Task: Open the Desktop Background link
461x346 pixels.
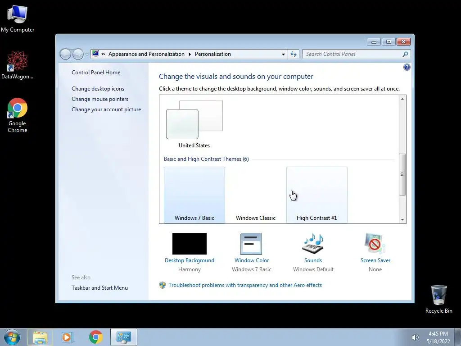Action: 190,260
